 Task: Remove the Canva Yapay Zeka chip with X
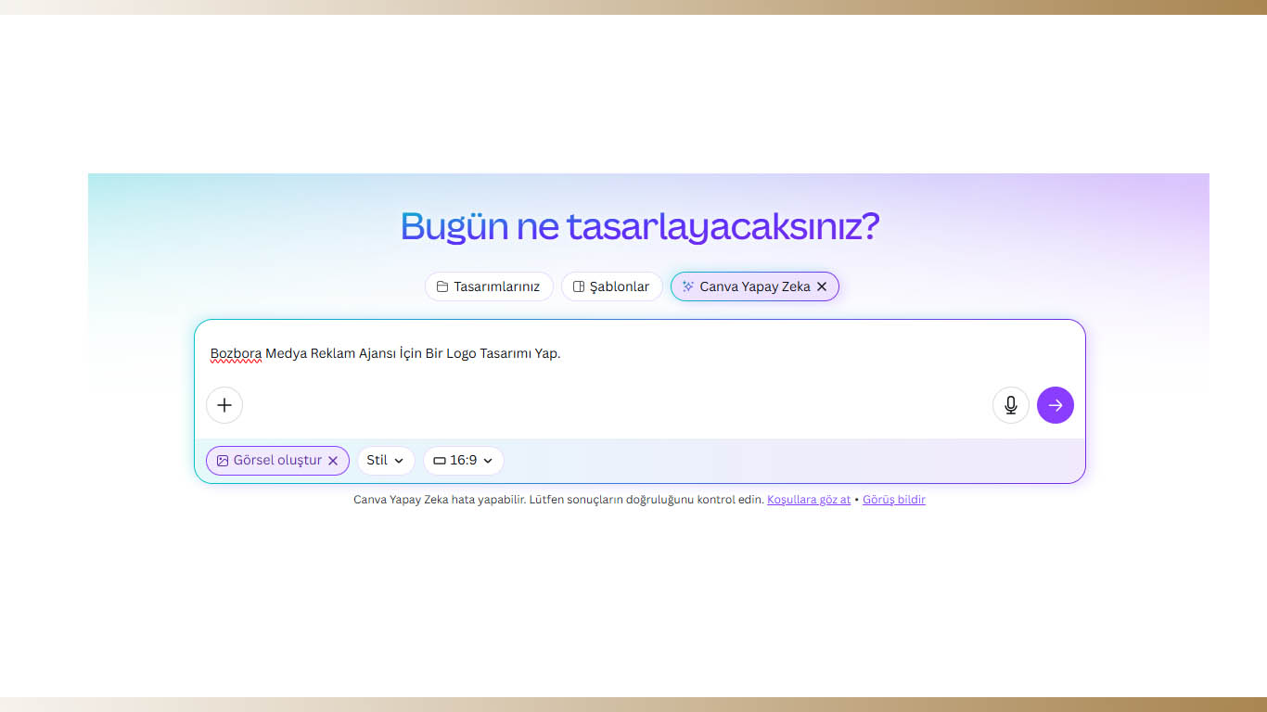point(822,286)
